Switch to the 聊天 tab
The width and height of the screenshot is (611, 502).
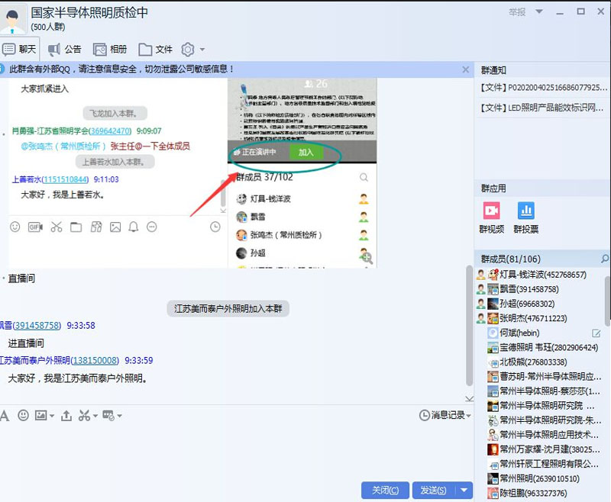pos(20,49)
